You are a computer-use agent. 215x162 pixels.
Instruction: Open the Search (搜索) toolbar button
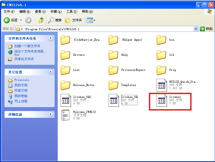tap(55, 20)
